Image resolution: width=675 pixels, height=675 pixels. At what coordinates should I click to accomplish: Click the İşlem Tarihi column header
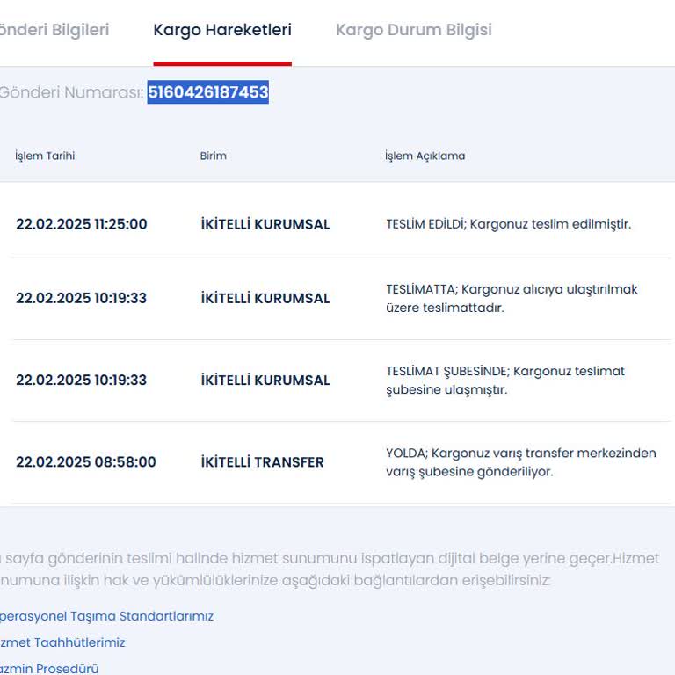click(45, 156)
